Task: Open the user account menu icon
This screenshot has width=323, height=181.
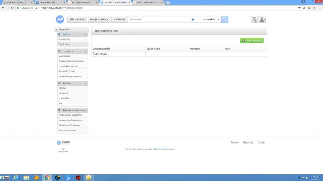Action: [262, 19]
